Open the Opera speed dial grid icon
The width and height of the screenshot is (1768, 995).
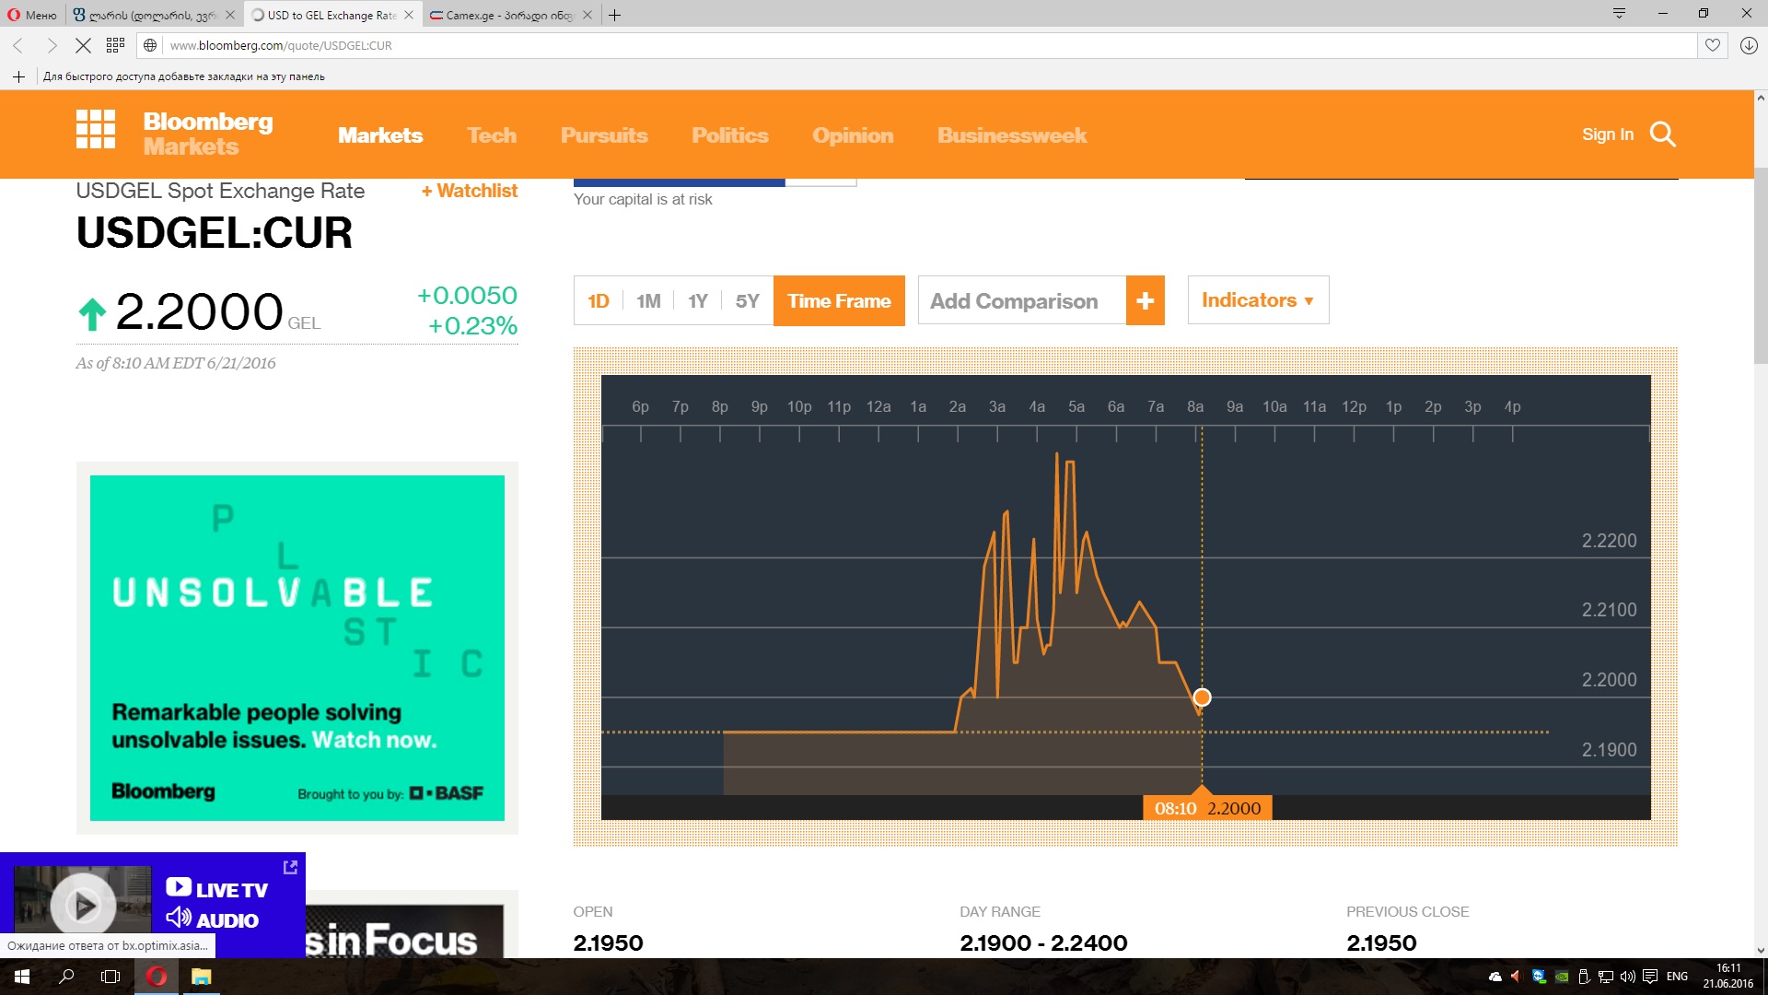(x=115, y=45)
